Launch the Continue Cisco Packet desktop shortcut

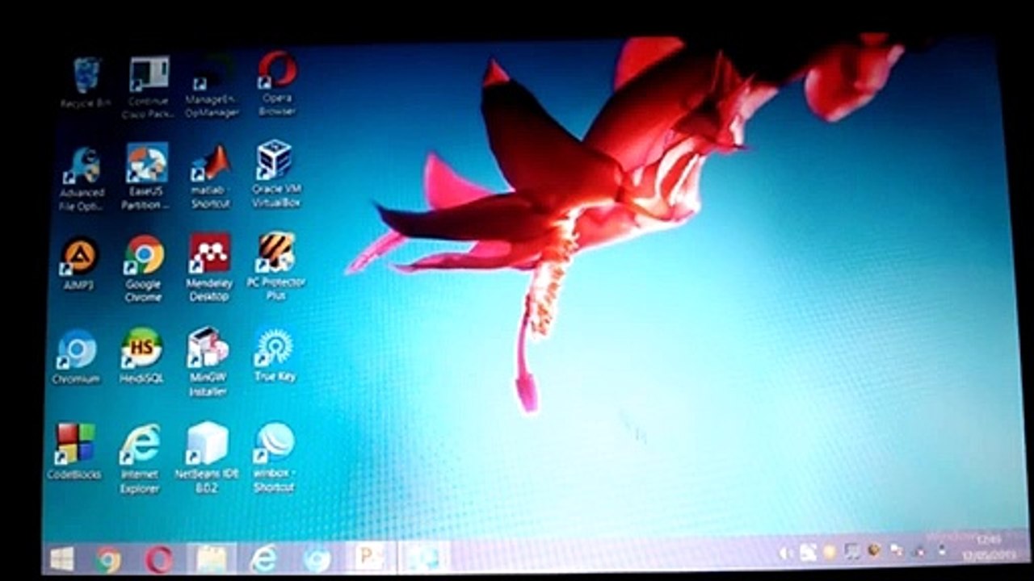[149, 87]
